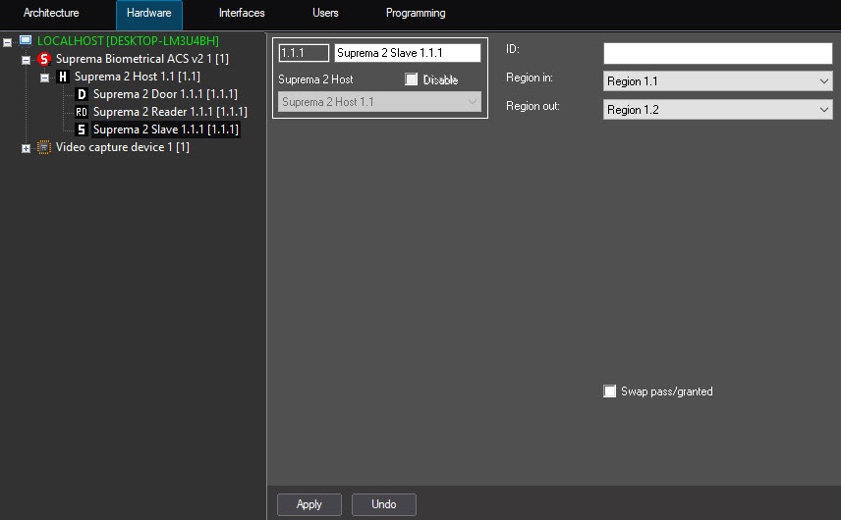Select Suprema 2 Host 1.1 tree row

[138, 77]
